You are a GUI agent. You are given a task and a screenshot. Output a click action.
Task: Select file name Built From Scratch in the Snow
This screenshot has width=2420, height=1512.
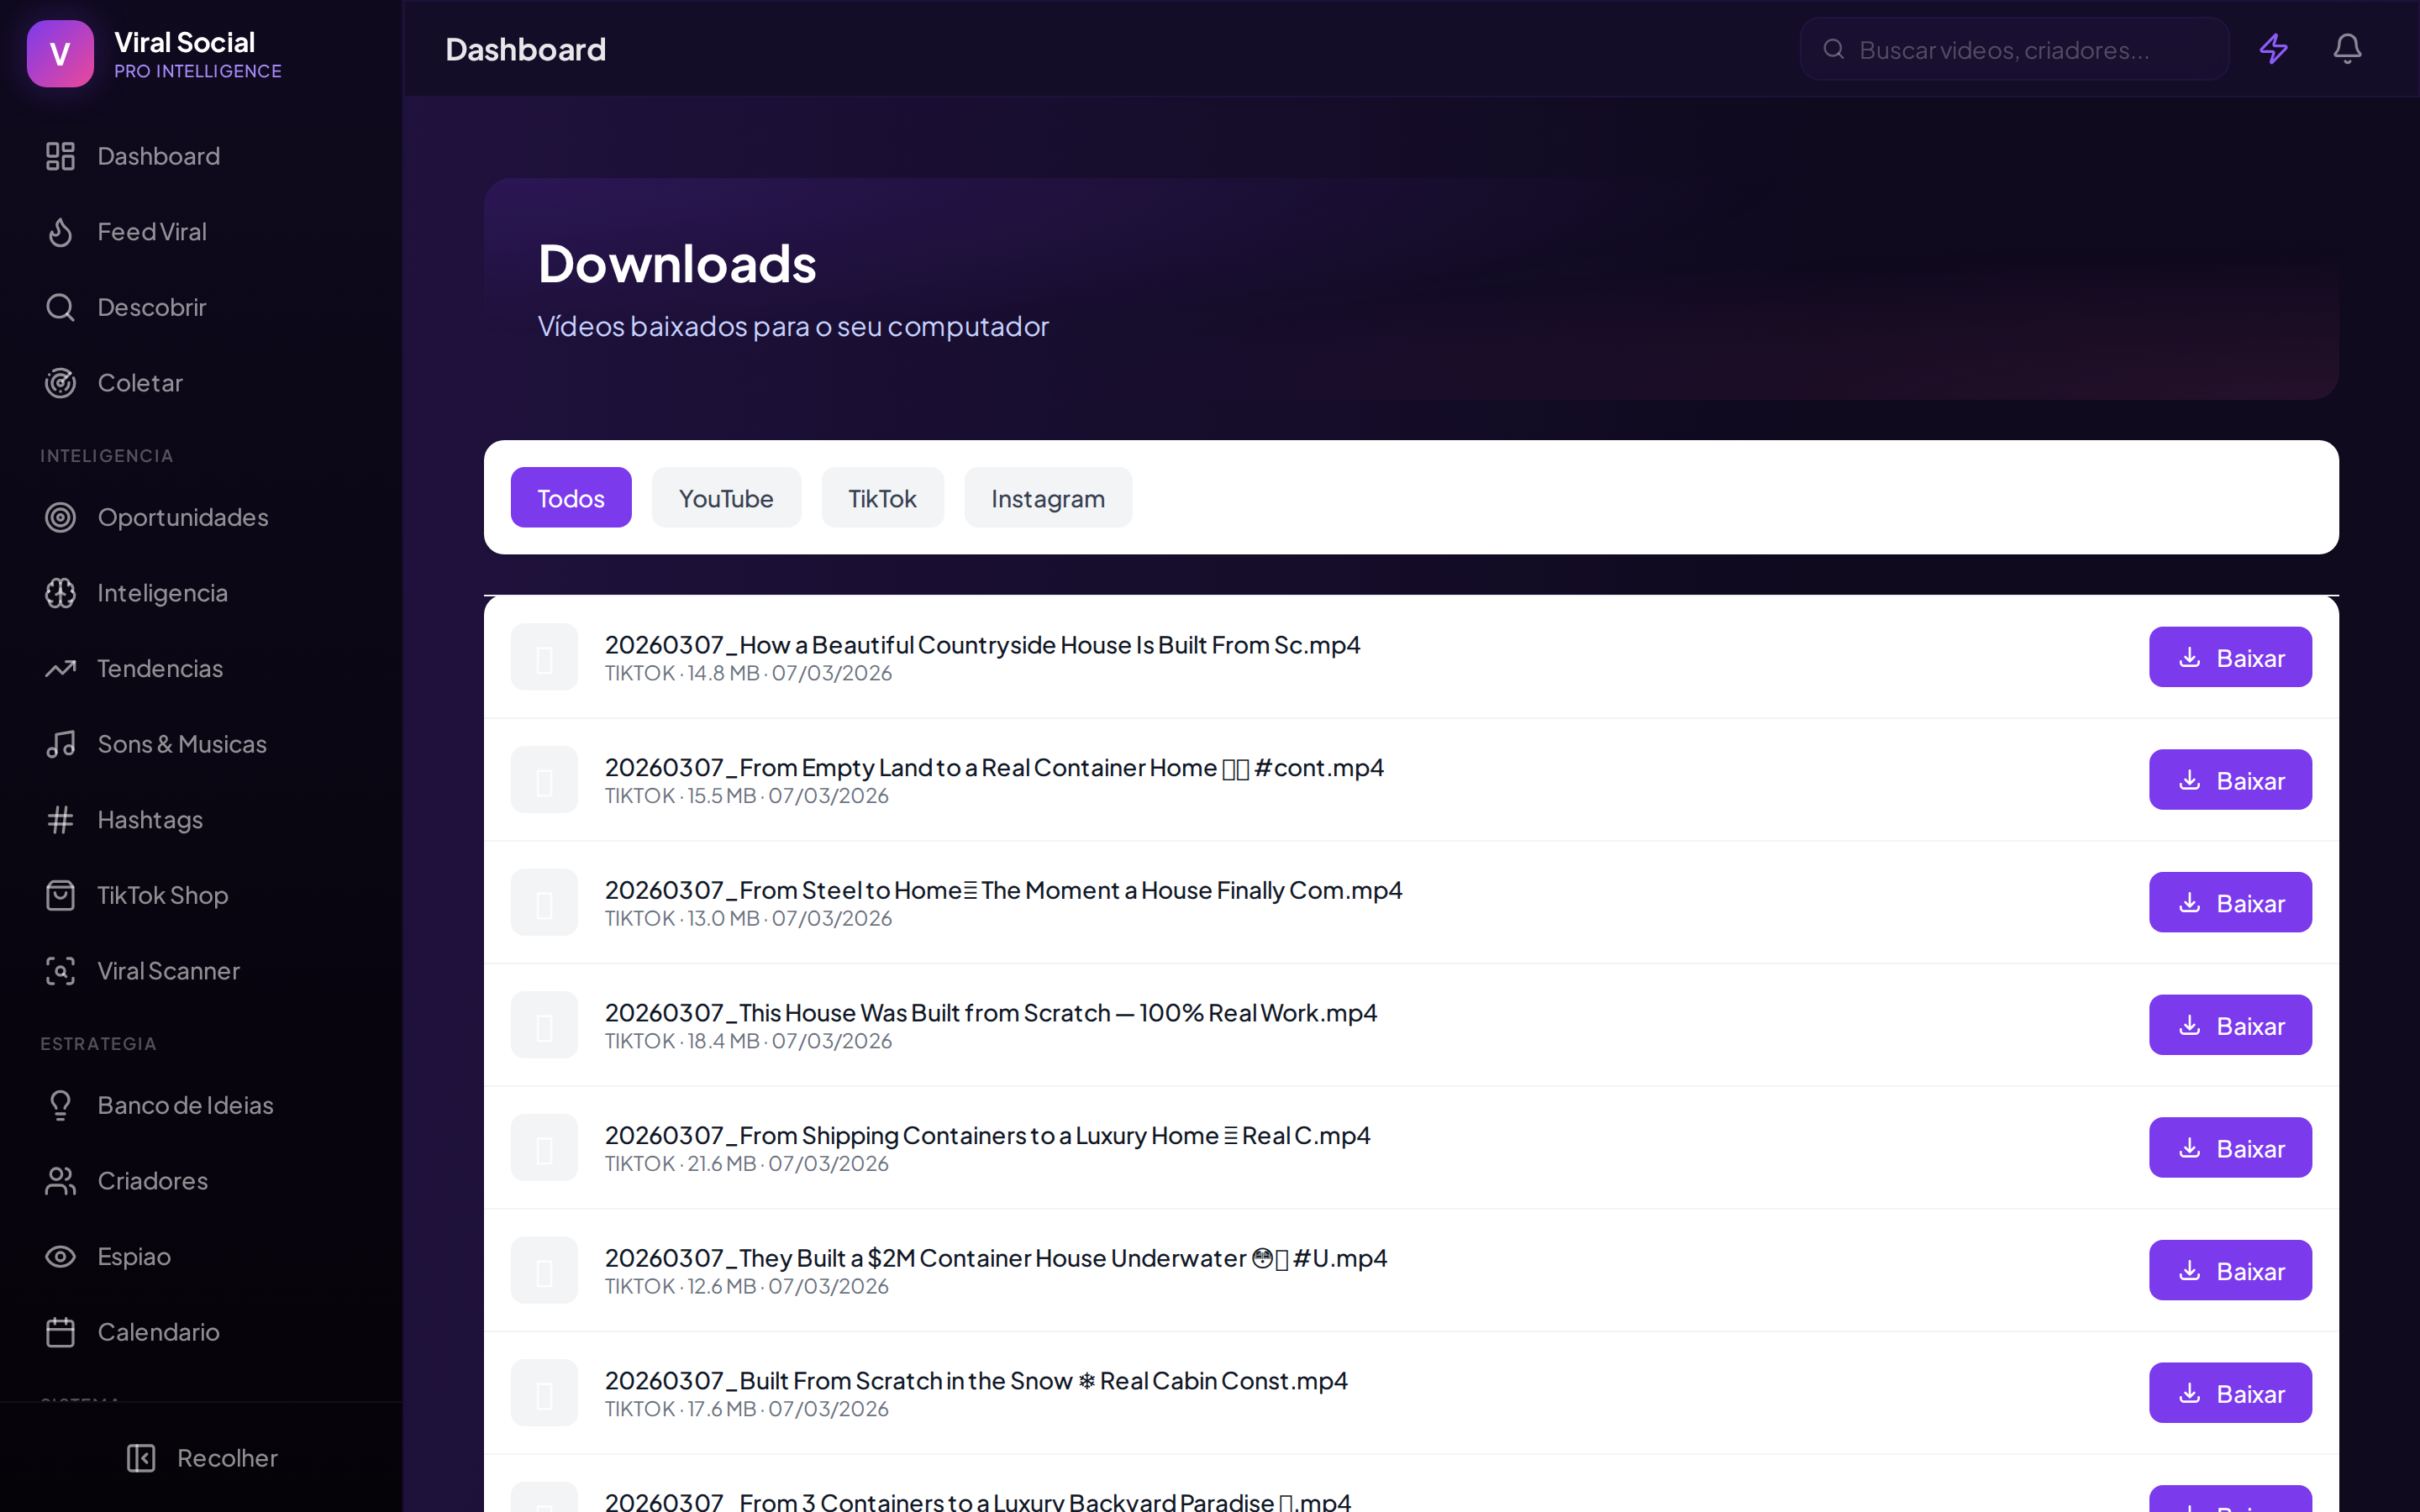click(x=976, y=1381)
